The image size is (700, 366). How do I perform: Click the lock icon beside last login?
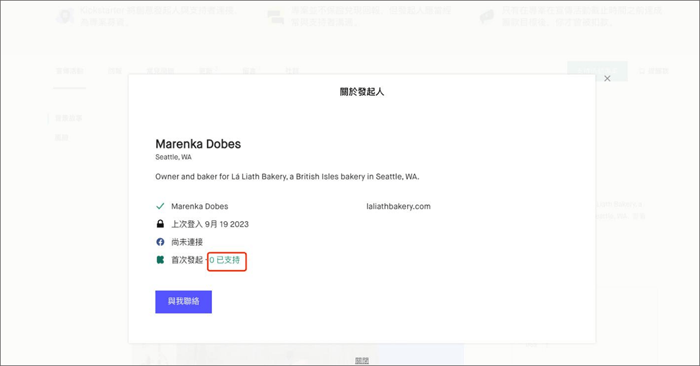[160, 224]
